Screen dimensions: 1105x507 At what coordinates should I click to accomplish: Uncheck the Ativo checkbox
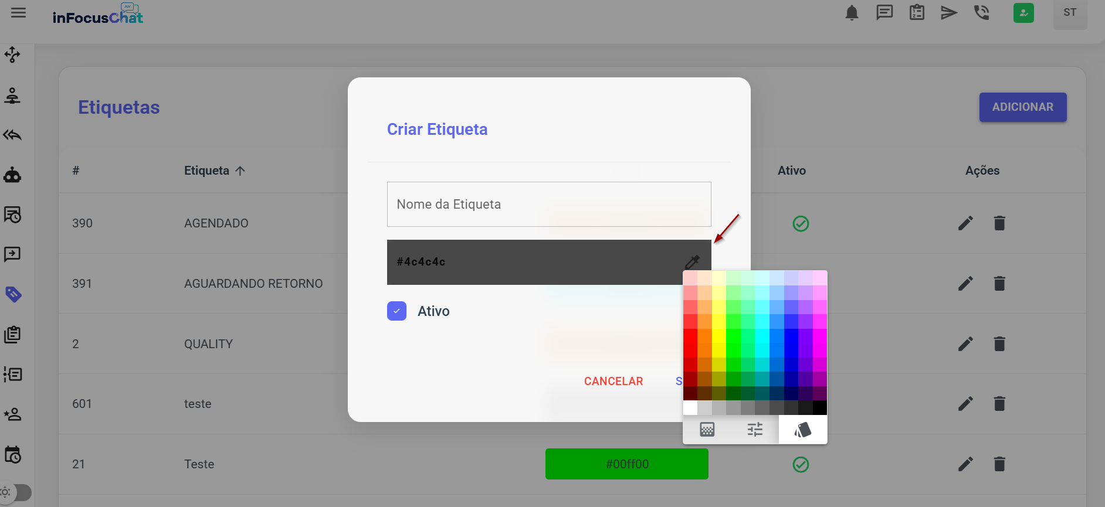click(396, 311)
